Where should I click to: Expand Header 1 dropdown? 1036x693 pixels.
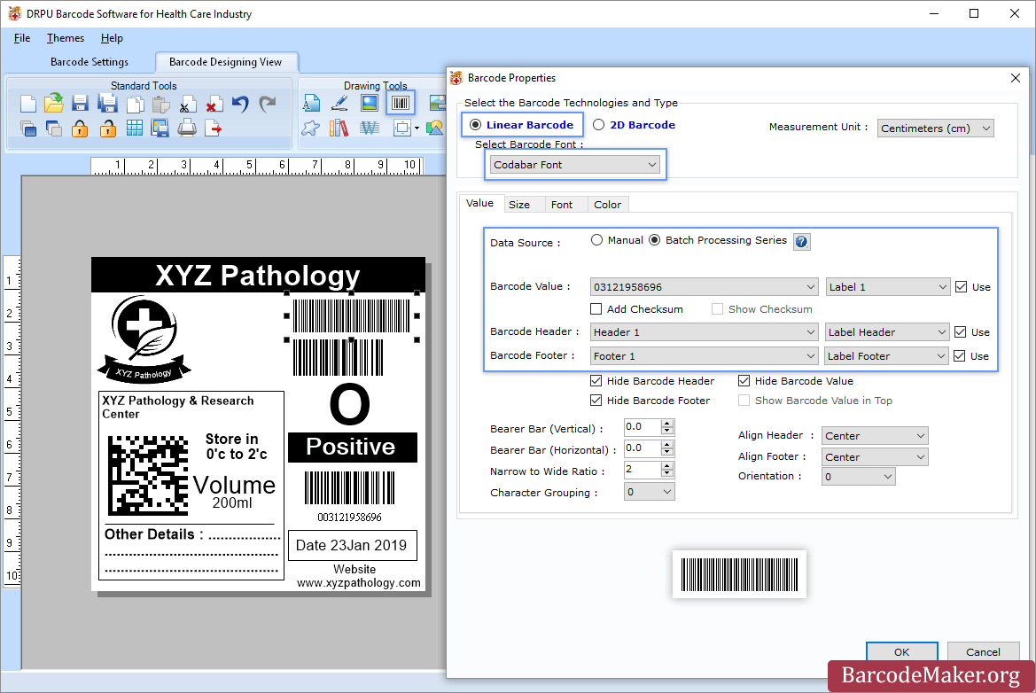pos(705,331)
